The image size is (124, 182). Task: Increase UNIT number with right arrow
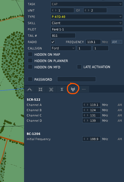(x=56, y=10)
